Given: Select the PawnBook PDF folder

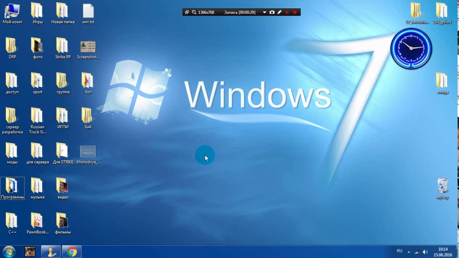Looking at the screenshot, I should pyautogui.click(x=38, y=224).
